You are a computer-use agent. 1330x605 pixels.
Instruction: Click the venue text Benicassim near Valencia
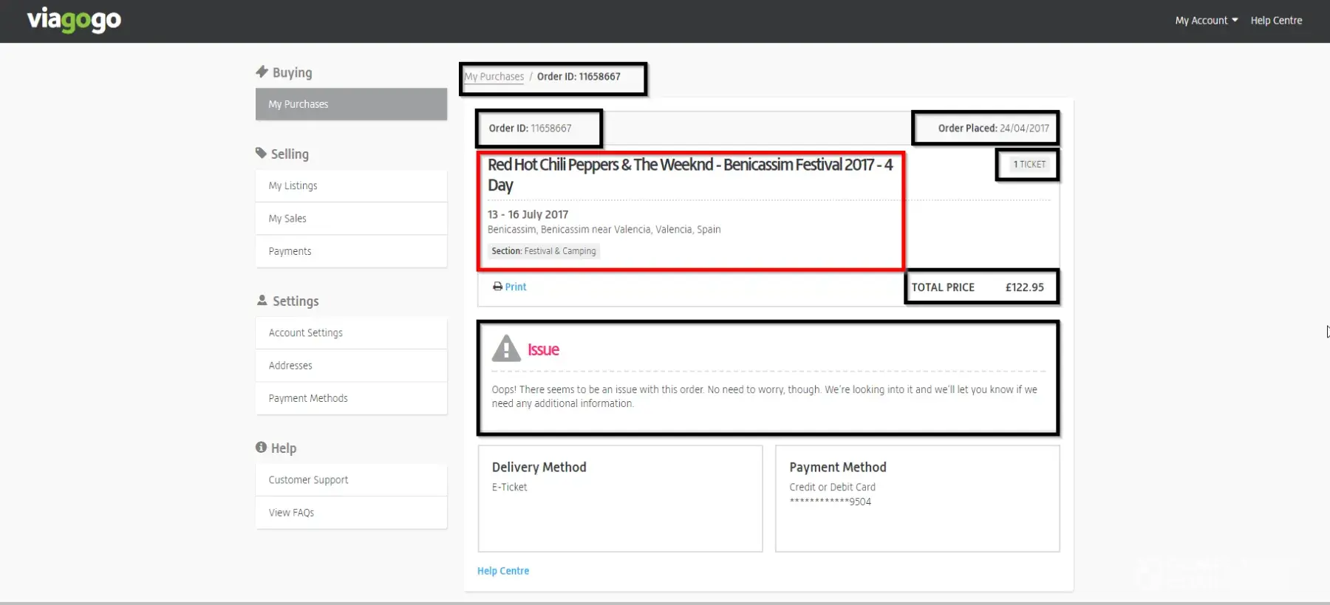pyautogui.click(x=604, y=229)
